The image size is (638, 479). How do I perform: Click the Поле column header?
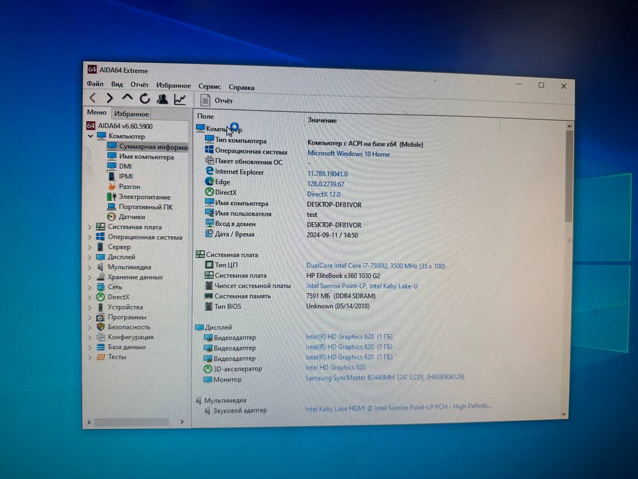205,116
